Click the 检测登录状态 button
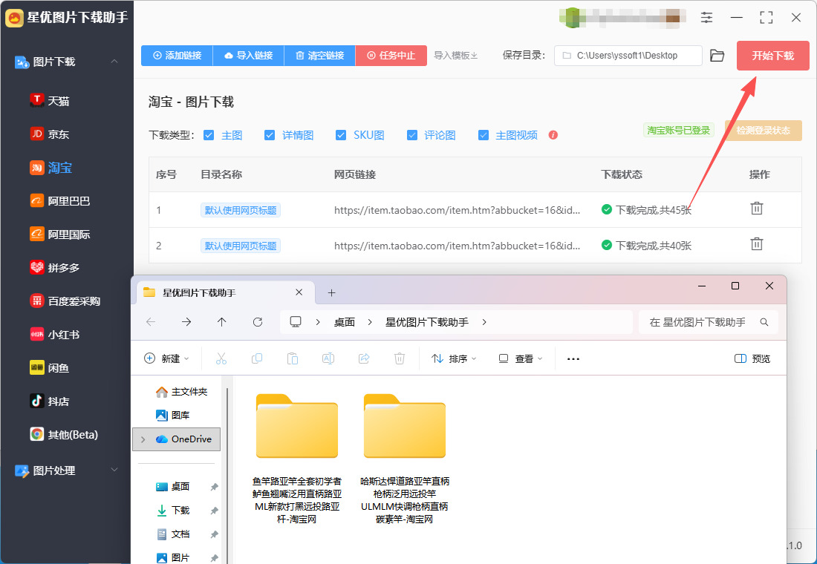This screenshot has height=564, width=817. (764, 130)
